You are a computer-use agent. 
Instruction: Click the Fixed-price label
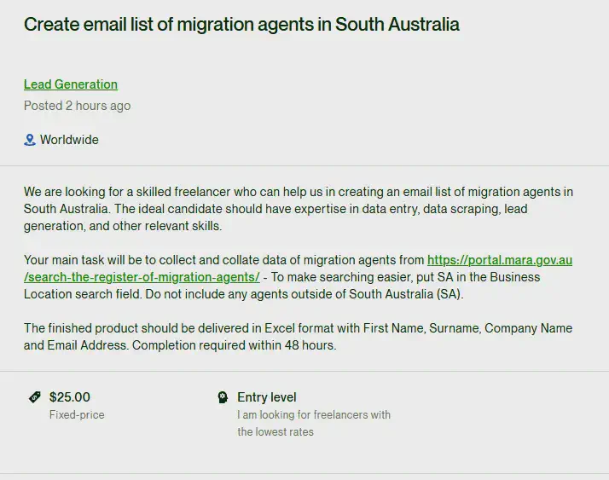click(77, 414)
